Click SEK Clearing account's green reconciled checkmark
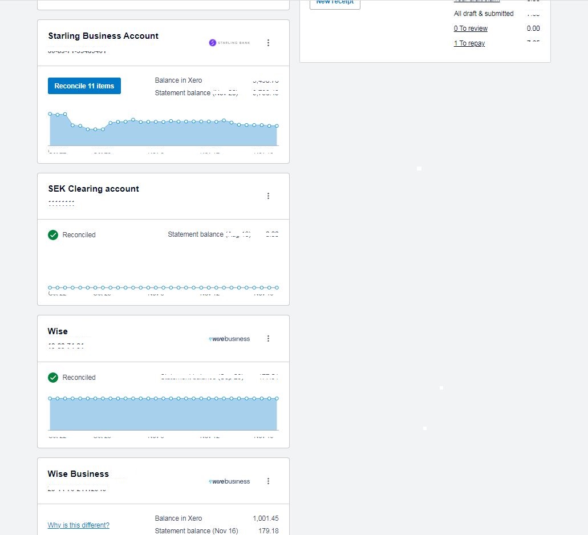Screen dimensions: 588x535 (x=53, y=235)
